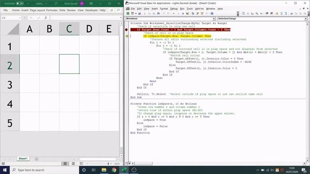Open Cortana circle icon on taskbar
310x174 pixels.
coord(84,170)
